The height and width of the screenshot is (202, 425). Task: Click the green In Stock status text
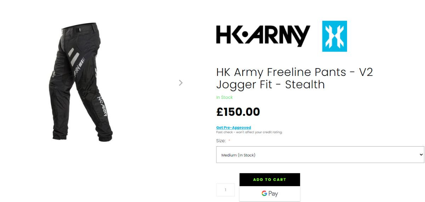click(x=224, y=97)
